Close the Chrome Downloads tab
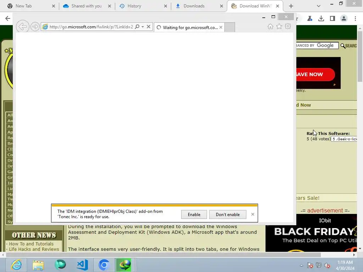Image resolution: width=363 pixels, height=272 pixels. 221,6
